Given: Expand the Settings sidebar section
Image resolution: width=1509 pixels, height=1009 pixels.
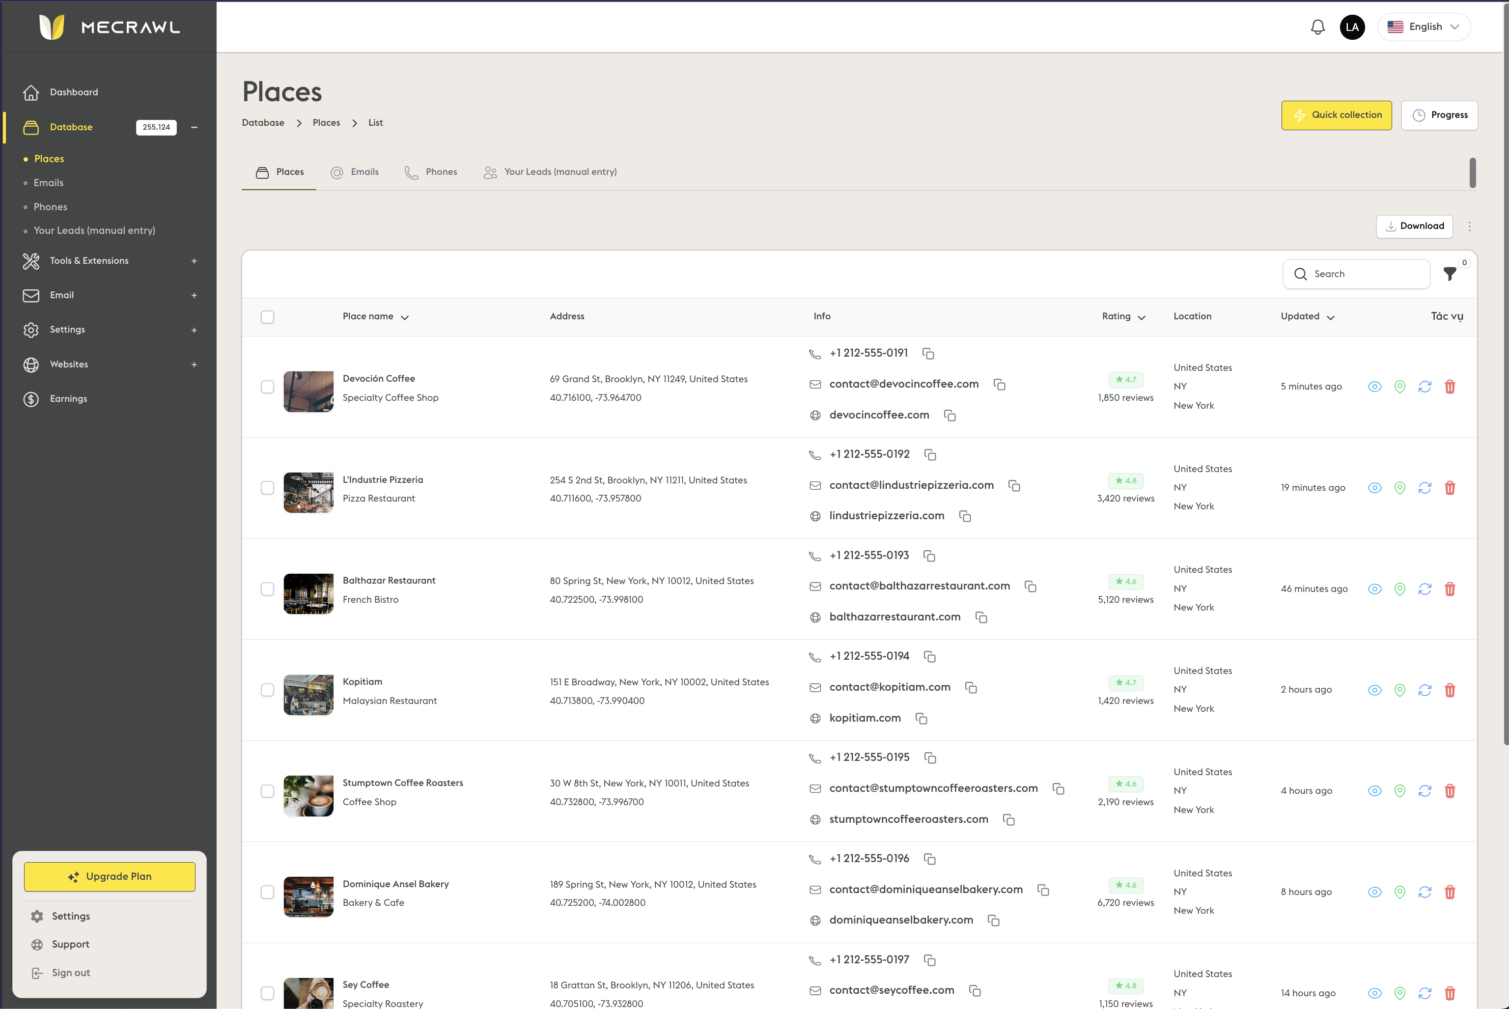Looking at the screenshot, I should coord(194,330).
